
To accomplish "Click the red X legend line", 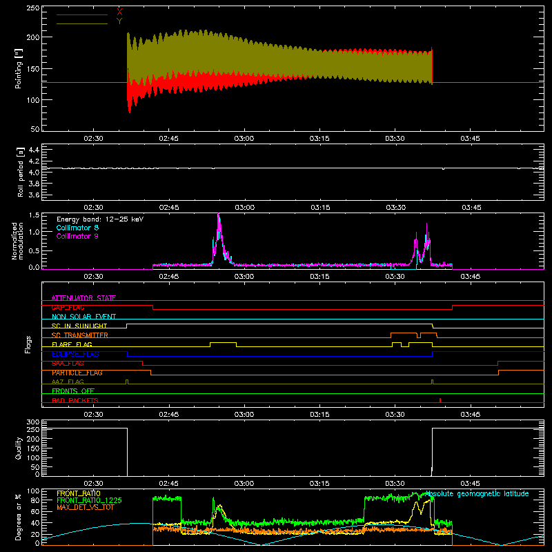I will (x=82, y=14).
